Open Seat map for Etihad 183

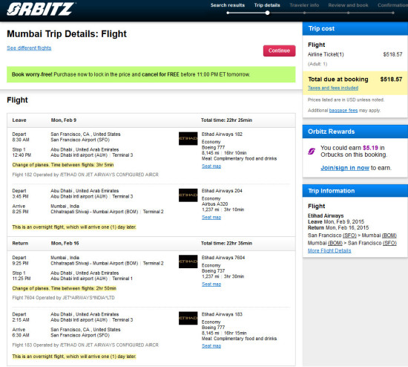[211, 346]
